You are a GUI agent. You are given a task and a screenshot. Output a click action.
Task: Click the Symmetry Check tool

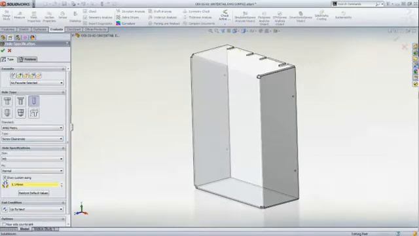point(196,12)
